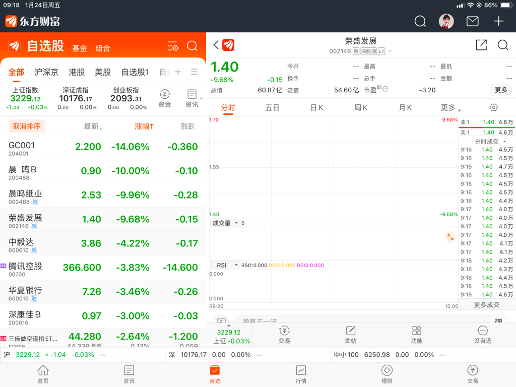The image size is (516, 387).
Task: Sort by 涨幅 column
Action: pyautogui.click(x=144, y=126)
